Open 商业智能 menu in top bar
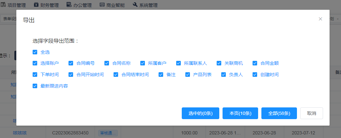This screenshot has width=341, height=138. click(x=112, y=5)
